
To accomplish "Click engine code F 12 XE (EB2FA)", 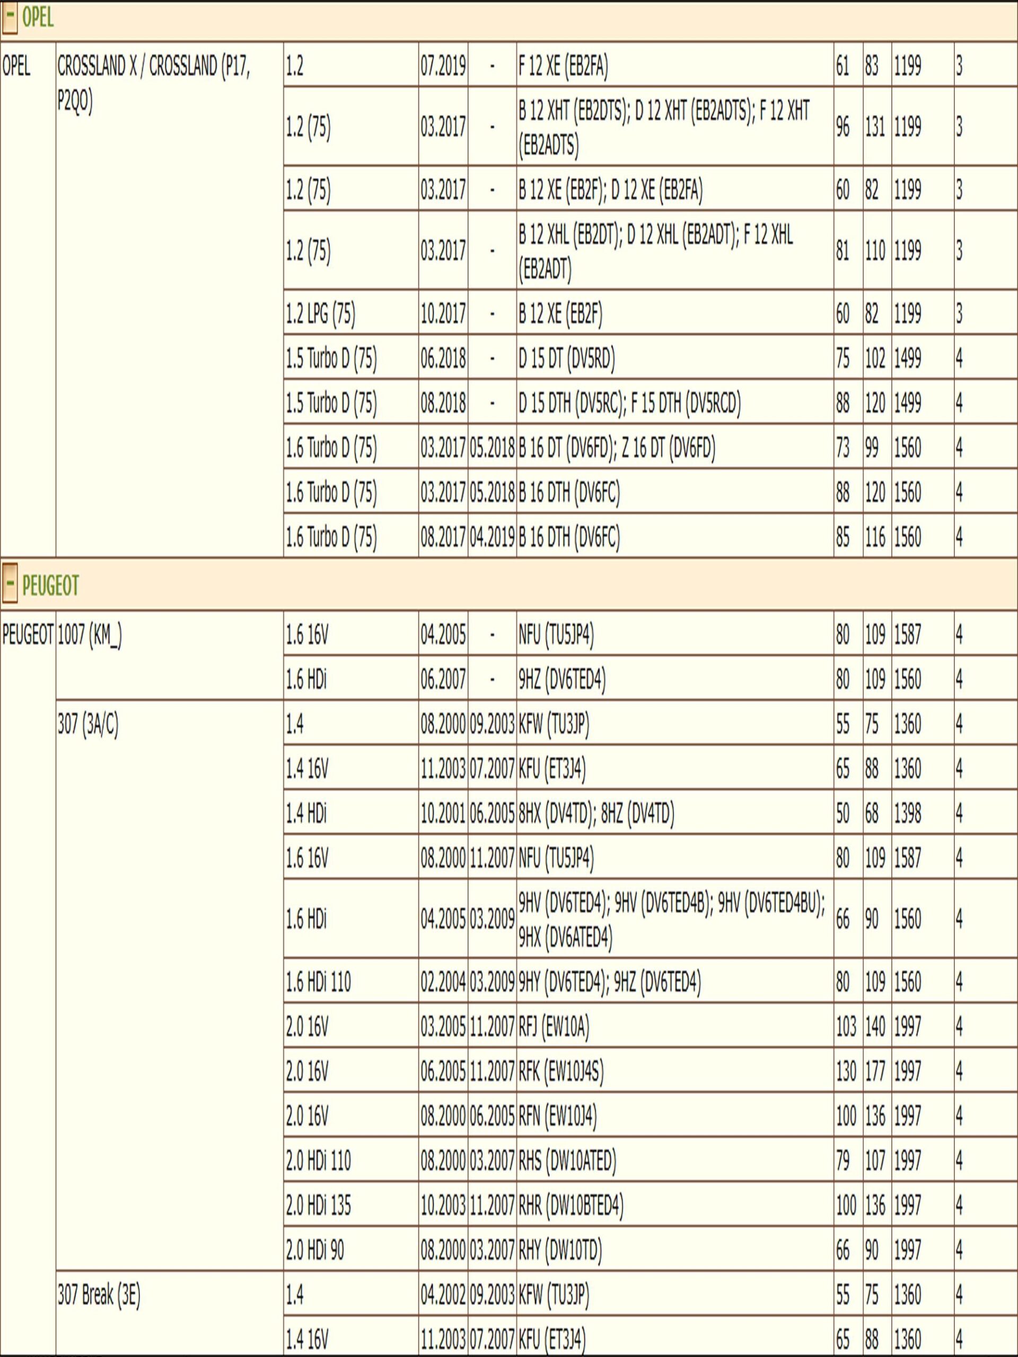I will click(x=563, y=66).
